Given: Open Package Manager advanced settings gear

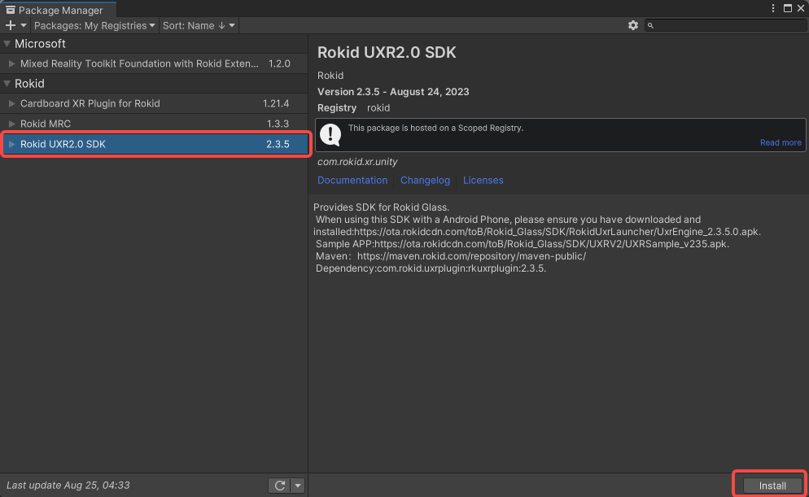Looking at the screenshot, I should tap(633, 25).
